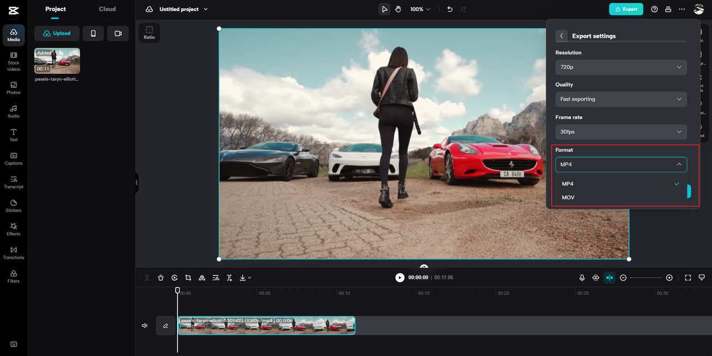Click the upload from phone button

pos(93,33)
